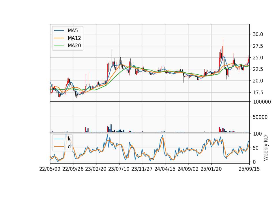The height and width of the screenshot is (199, 277).
Task: Click the 22/05/09 date label
Action: click(50, 169)
